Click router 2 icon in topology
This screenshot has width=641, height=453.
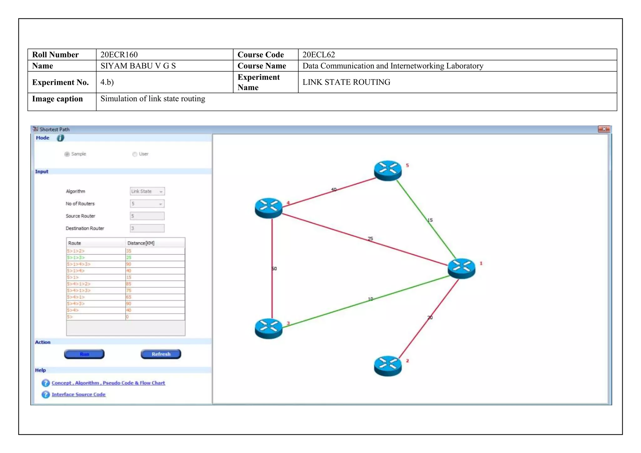pyautogui.click(x=387, y=365)
